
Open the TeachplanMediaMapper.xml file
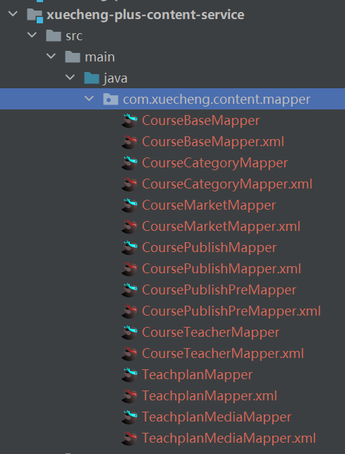pos(229,438)
